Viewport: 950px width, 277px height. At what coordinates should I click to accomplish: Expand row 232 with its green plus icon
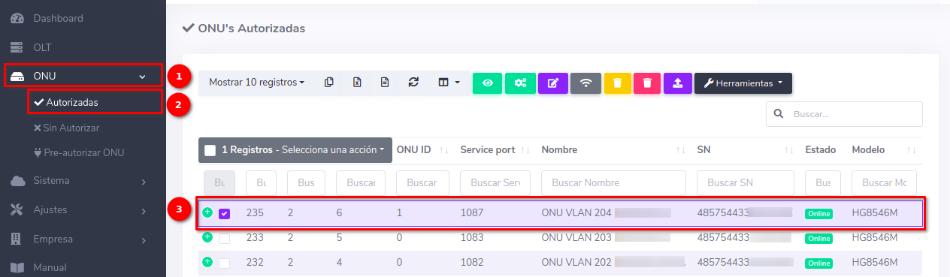point(207,262)
